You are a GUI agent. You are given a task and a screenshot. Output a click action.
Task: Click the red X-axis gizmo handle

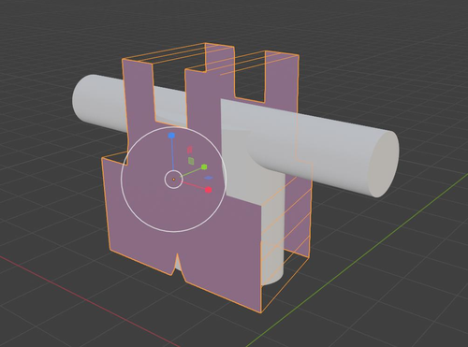209,190
